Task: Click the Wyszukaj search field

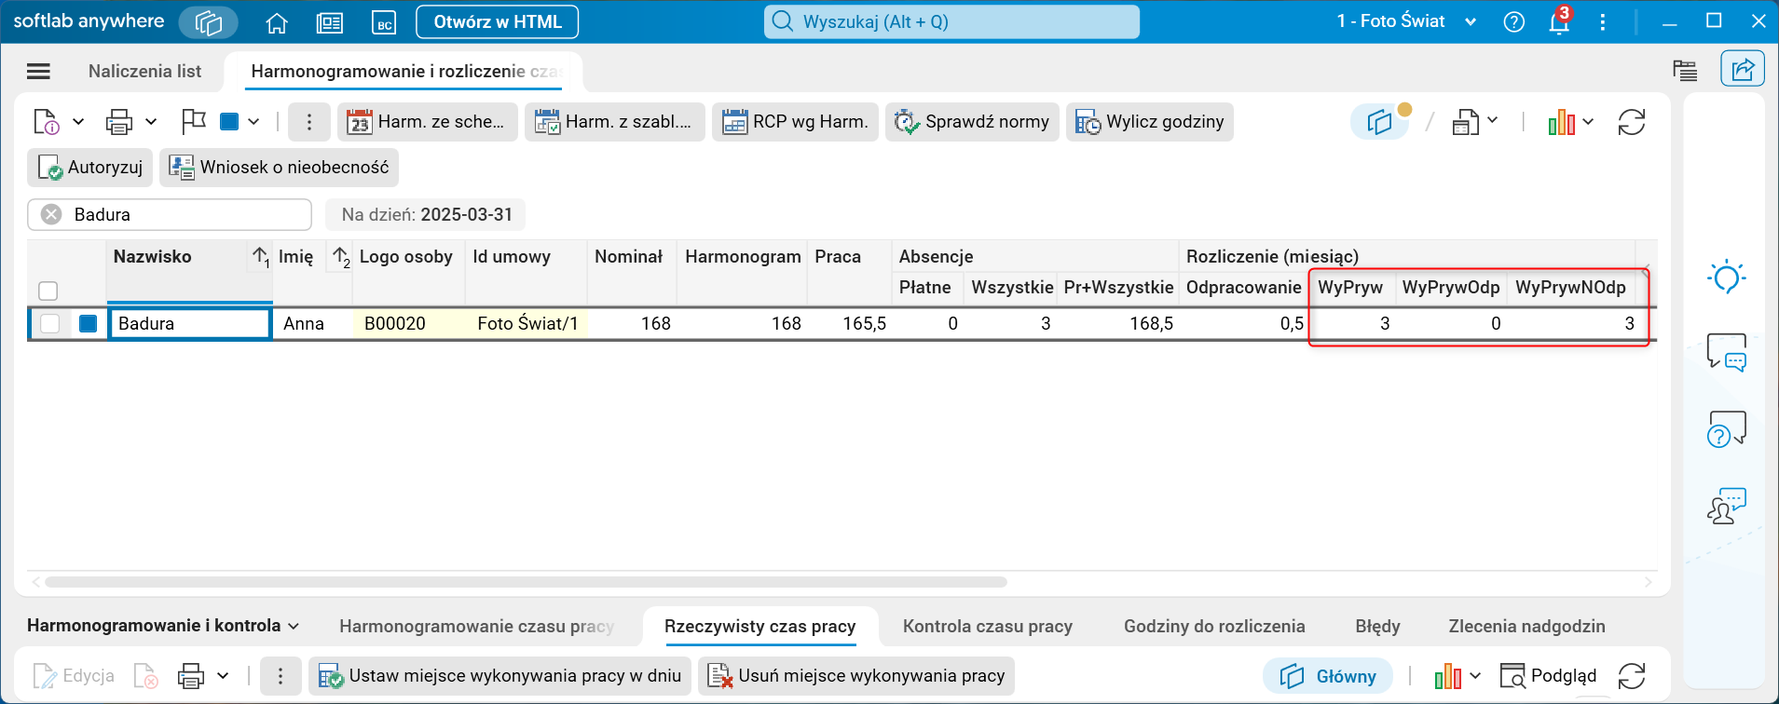Action: 951,21
